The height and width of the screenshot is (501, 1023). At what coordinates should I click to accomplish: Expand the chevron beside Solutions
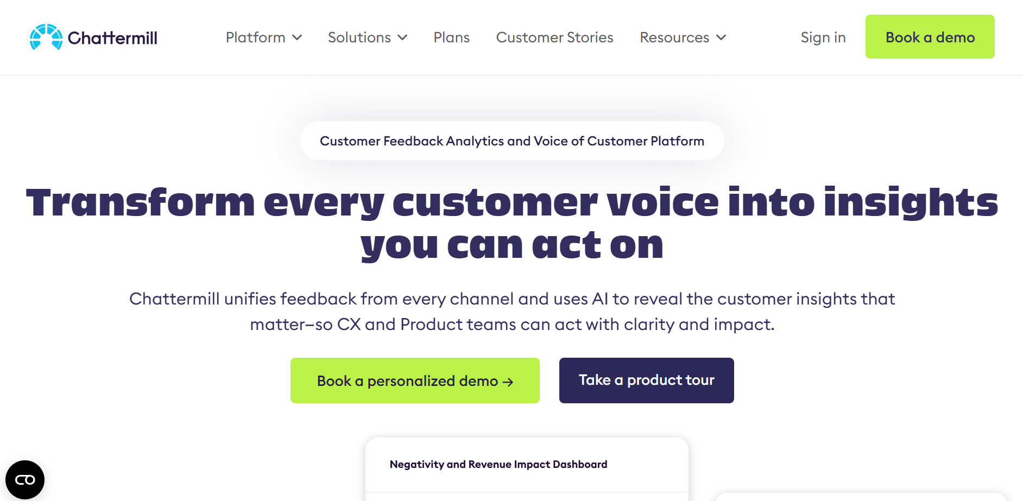[x=402, y=37]
